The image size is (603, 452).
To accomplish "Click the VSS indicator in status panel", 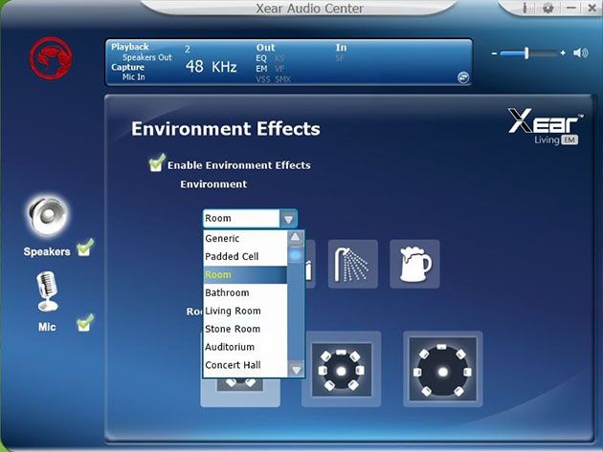I will click(262, 79).
